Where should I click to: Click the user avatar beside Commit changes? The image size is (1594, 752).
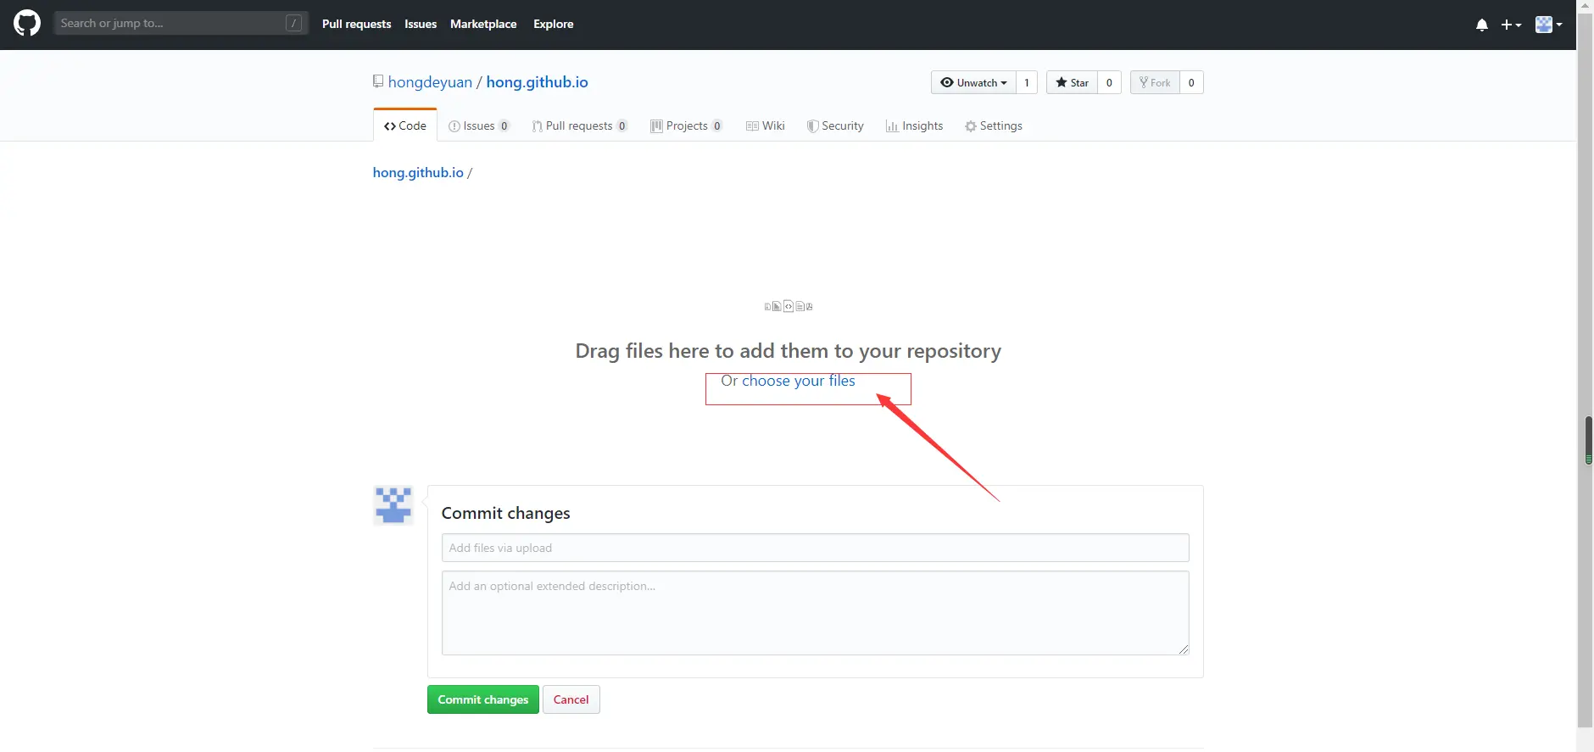click(x=393, y=505)
